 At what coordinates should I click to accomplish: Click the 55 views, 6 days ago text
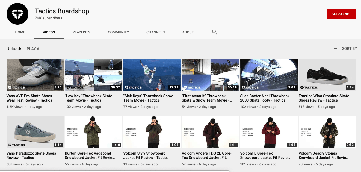[x=82, y=164]
